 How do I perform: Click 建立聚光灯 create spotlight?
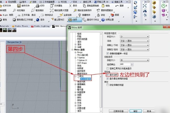coord(58,19)
